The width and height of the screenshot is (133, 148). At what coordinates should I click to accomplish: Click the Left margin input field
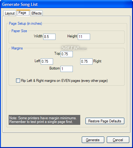pyautogui.click(x=47, y=61)
